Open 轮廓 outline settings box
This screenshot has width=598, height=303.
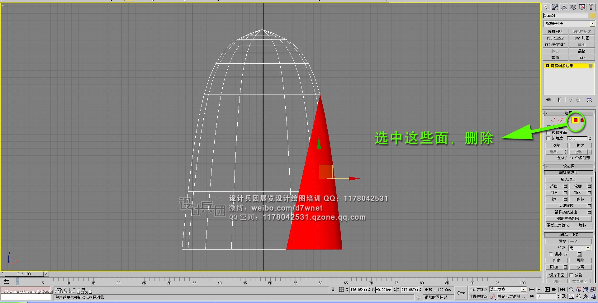pos(589,186)
